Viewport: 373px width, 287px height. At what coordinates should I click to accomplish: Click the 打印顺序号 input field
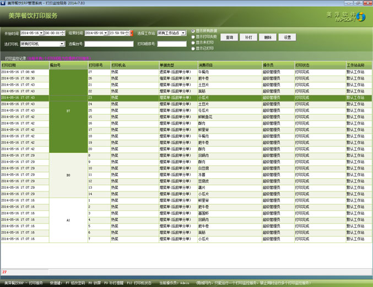[x=172, y=44]
